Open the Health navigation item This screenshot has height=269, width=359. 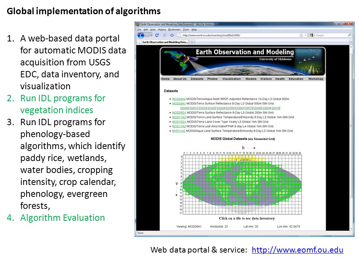pyautogui.click(x=280, y=79)
